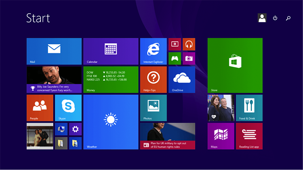Click the NIKKEI 225 index line
303x170 pixels.
[x=107, y=80]
